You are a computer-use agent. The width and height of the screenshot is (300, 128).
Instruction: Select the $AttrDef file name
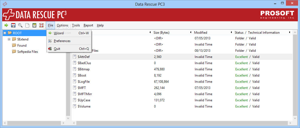[84, 57]
